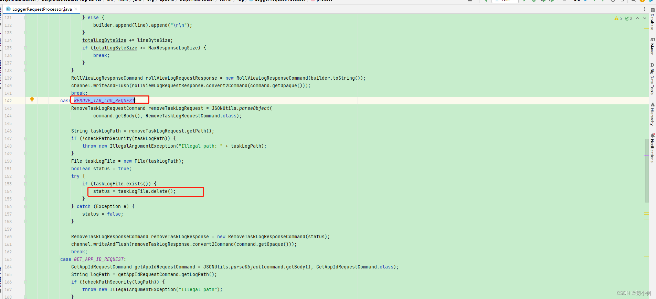
Task: Click the break statement on line 162
Action: click(79, 252)
